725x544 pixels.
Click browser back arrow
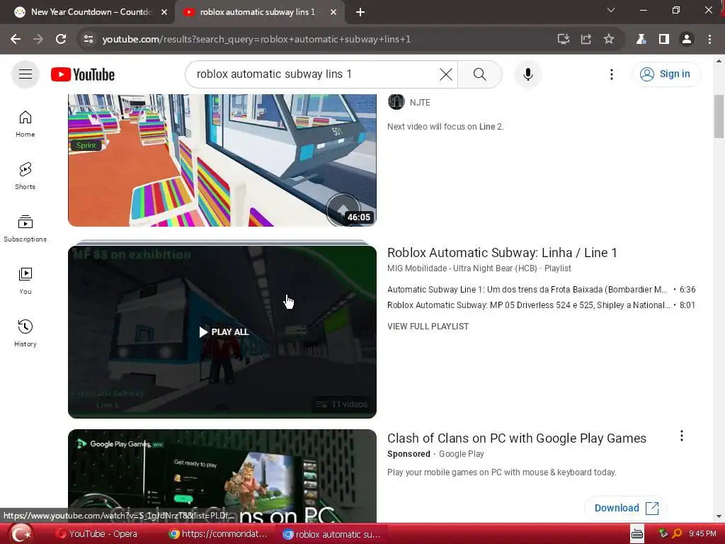[16, 40]
